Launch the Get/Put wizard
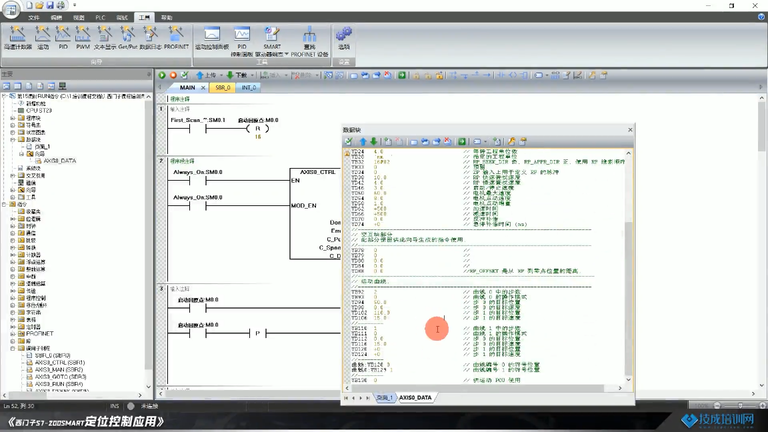 [x=128, y=38]
